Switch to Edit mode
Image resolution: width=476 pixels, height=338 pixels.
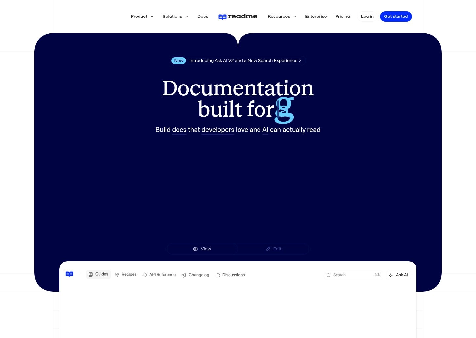(274, 249)
